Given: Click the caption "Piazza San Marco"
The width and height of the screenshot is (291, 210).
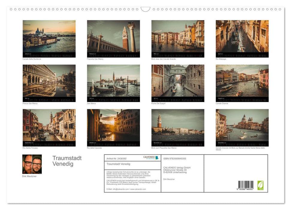Looking at the screenshot, I should [x=30, y=103].
